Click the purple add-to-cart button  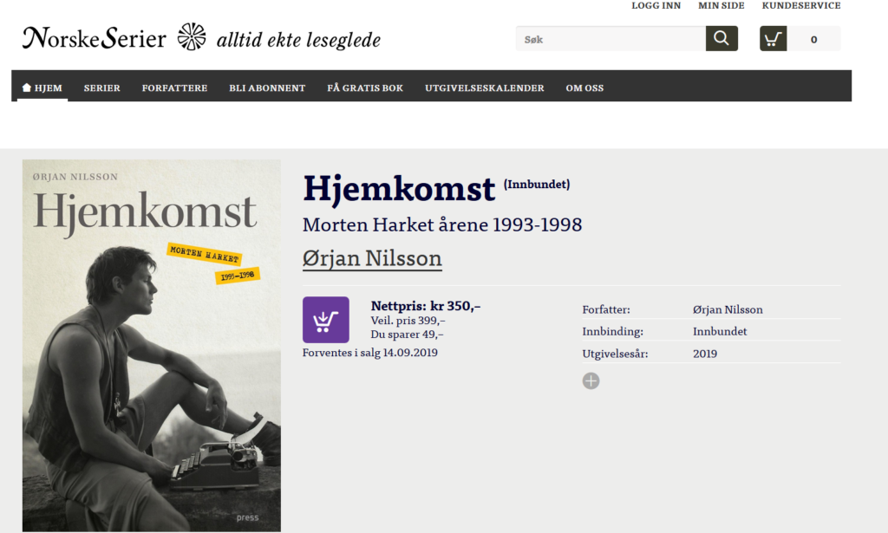325,320
